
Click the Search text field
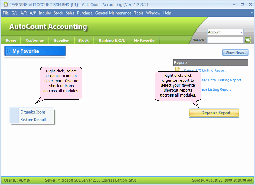(225, 40)
